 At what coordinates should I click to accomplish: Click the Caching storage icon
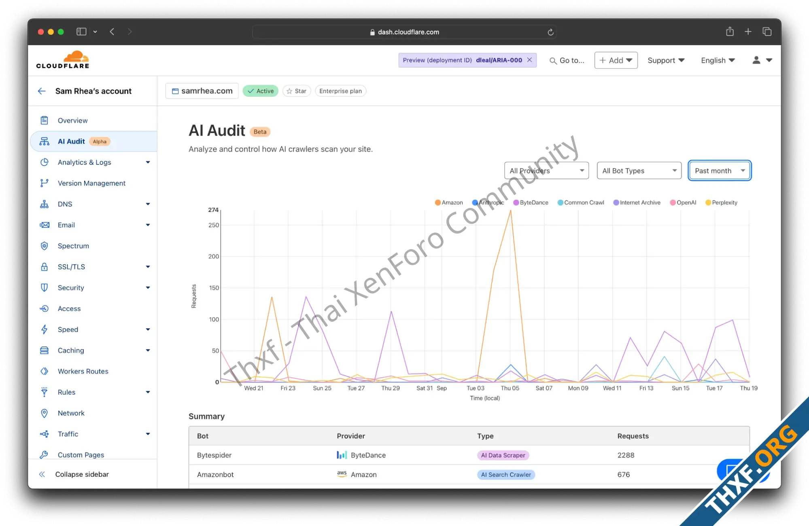click(45, 351)
